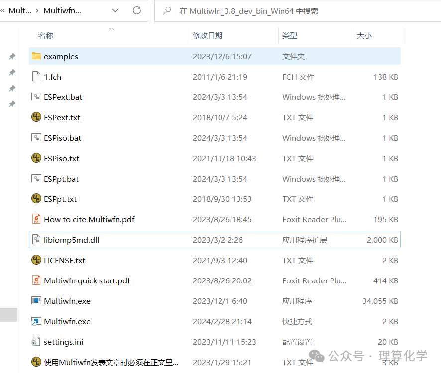Click the 类型 column header
The height and width of the screenshot is (373, 441).
(x=290, y=36)
